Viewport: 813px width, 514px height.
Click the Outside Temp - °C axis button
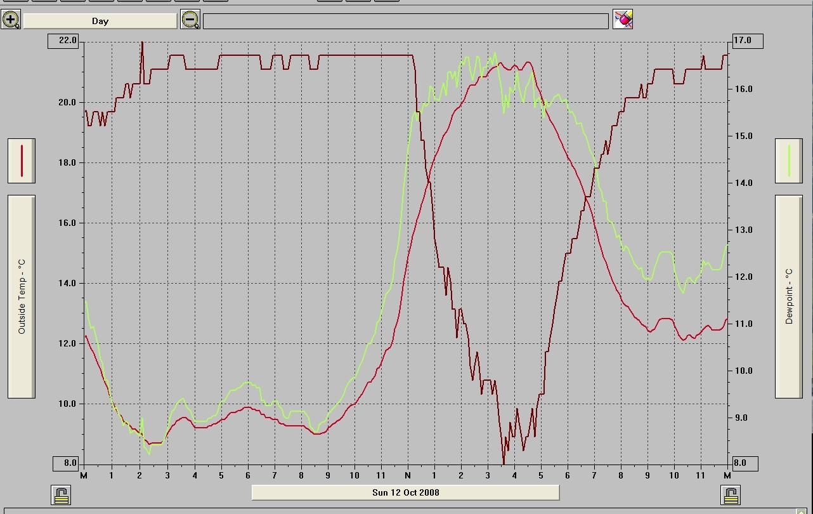pos(22,296)
